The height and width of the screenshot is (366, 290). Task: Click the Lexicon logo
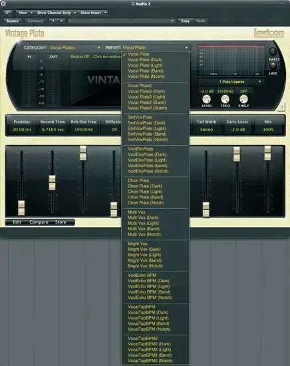click(269, 33)
